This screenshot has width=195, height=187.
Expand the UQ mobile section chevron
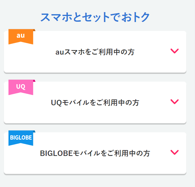(174, 102)
